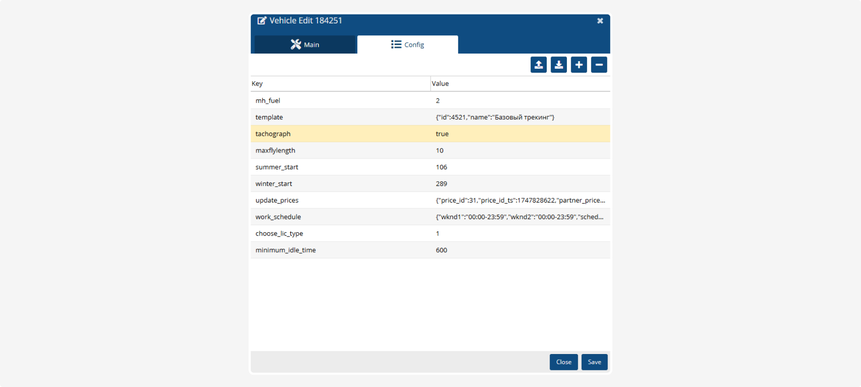The height and width of the screenshot is (387, 861).
Task: Click the Value column header
Action: coord(440,84)
